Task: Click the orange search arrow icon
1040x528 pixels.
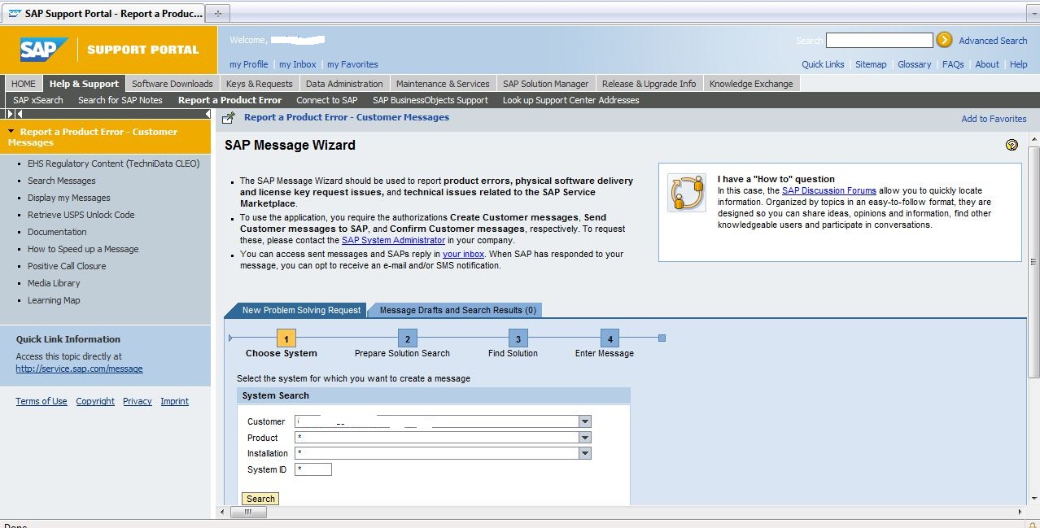Action: [943, 40]
